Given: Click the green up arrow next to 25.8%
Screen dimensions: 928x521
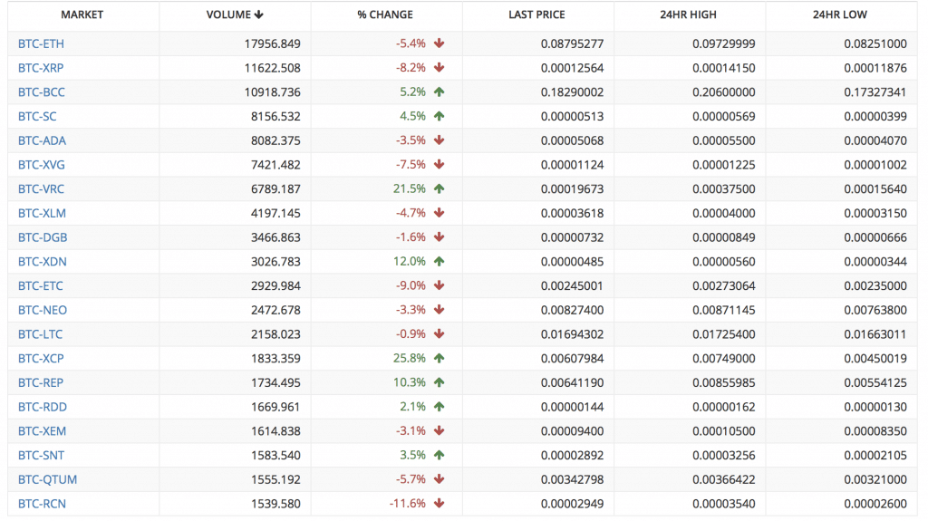Looking at the screenshot, I should 440,359.
